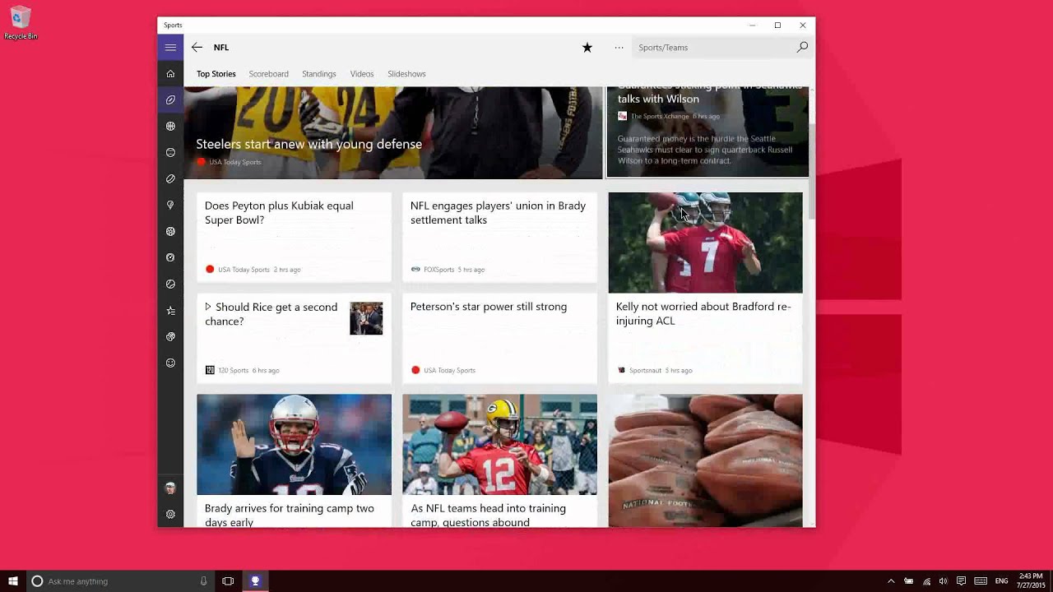
Task: Toggle the NFL favorite star
Action: tap(587, 47)
